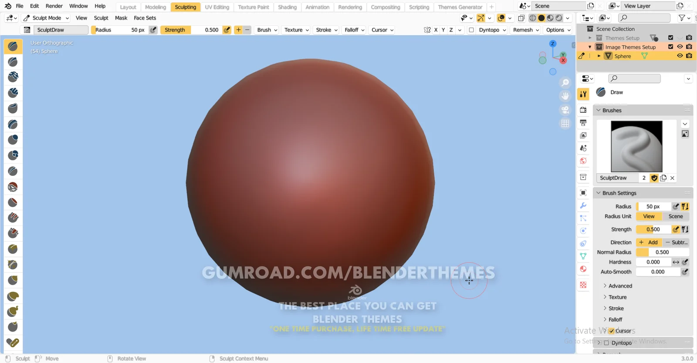Open the Texture dropdown in header

pyautogui.click(x=297, y=30)
